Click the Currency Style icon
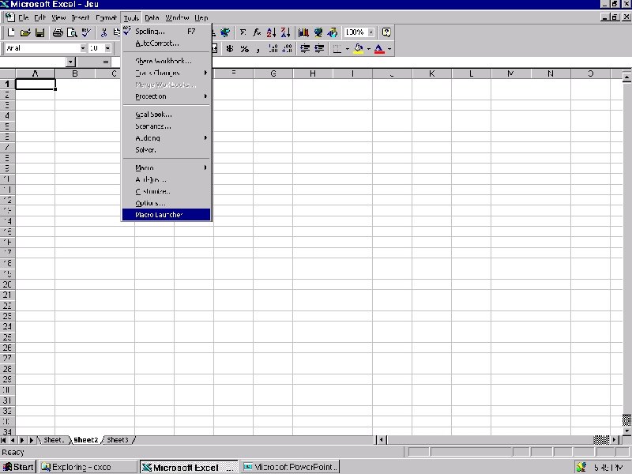This screenshot has width=632, height=474. pos(230,49)
